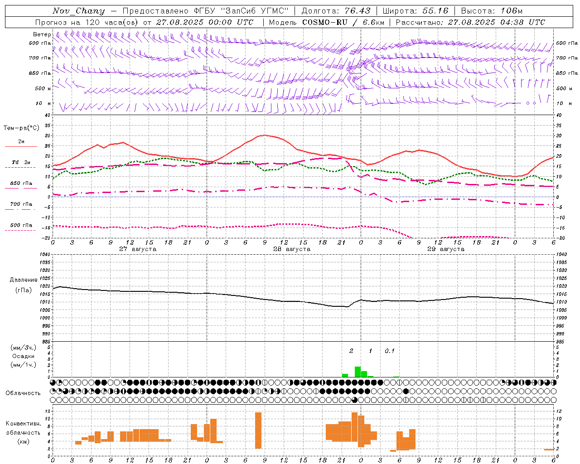Viewport: 580px width, 464px height.
Task: Click the station name Nov_Chany
Action: (79, 11)
